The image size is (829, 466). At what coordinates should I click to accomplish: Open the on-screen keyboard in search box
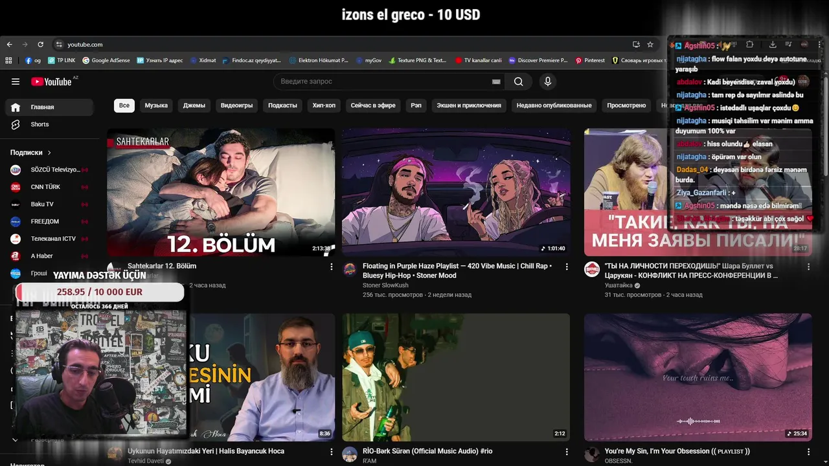(x=496, y=82)
